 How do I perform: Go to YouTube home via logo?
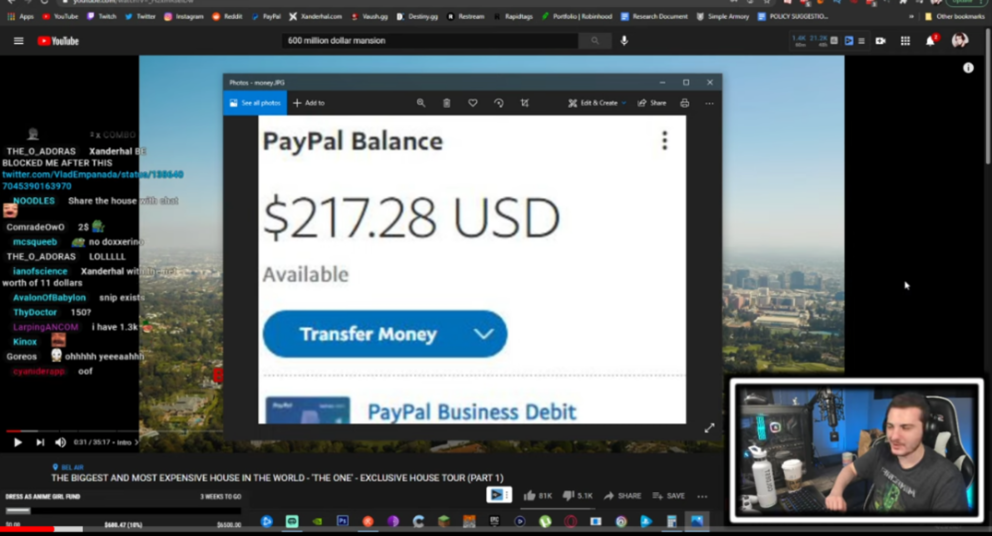(58, 41)
